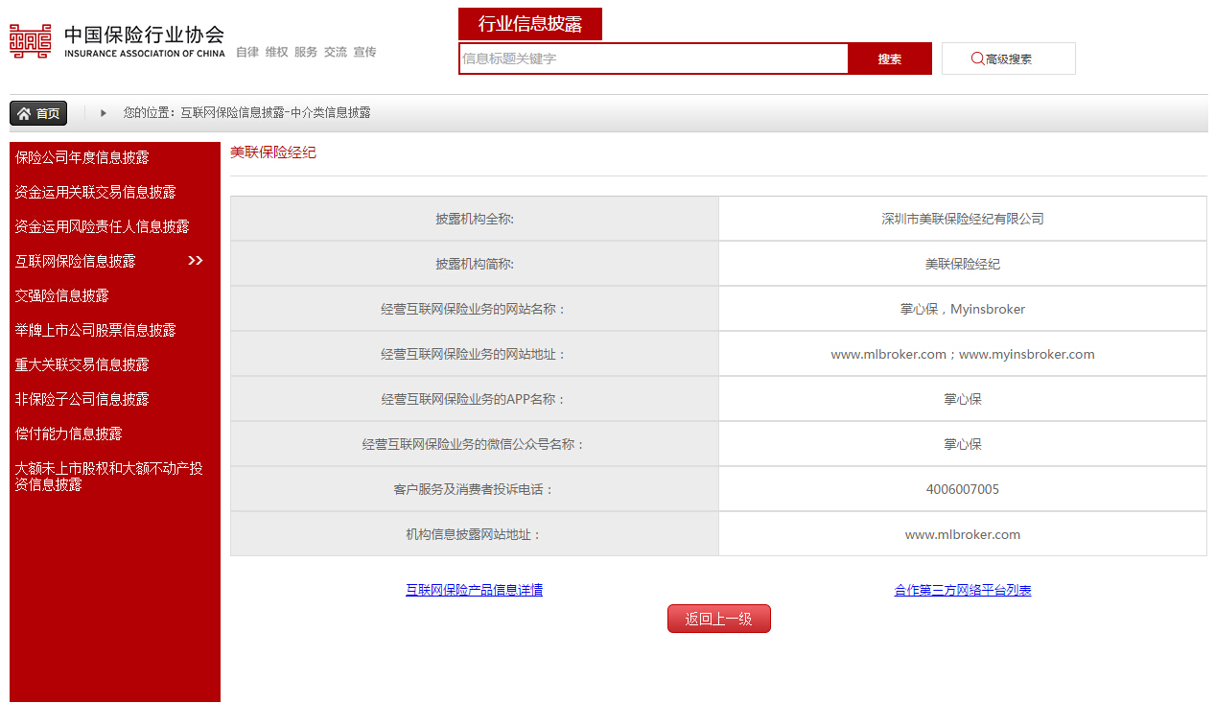
Task: Expand the 互联网保险信息披露 chevron arrows
Action: (196, 261)
